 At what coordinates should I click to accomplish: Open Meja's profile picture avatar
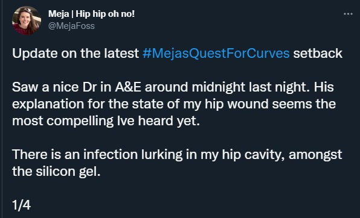pos(27,20)
